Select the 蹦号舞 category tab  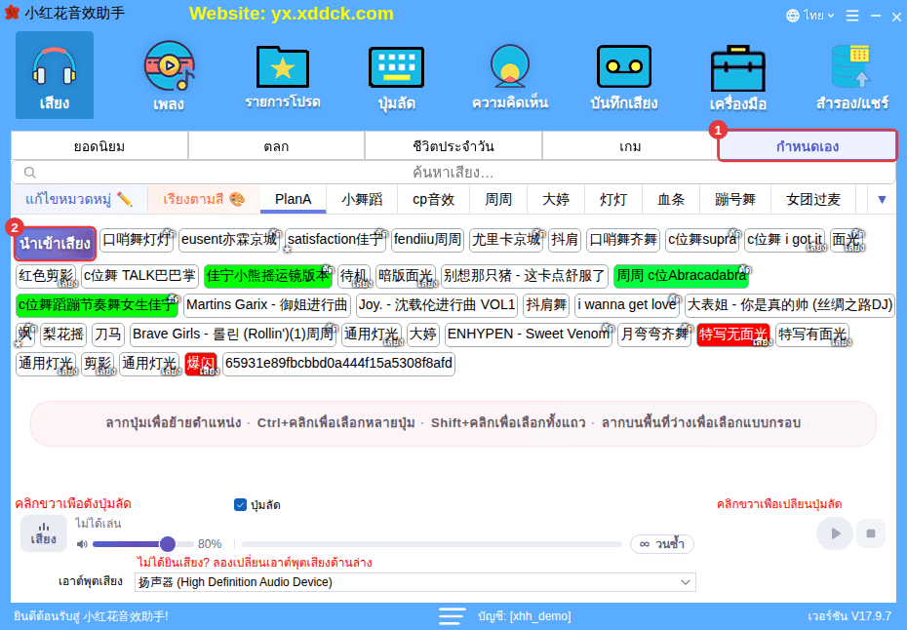pos(735,200)
